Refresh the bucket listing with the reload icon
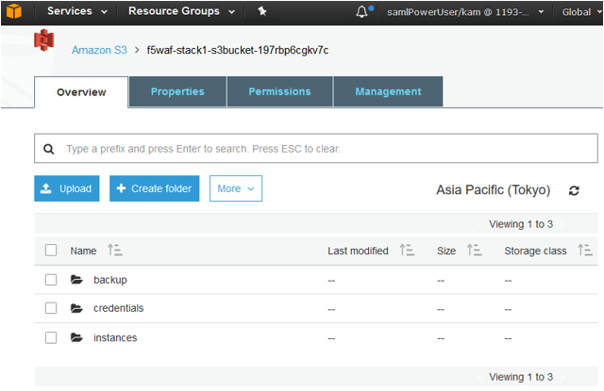The image size is (604, 391). point(574,190)
